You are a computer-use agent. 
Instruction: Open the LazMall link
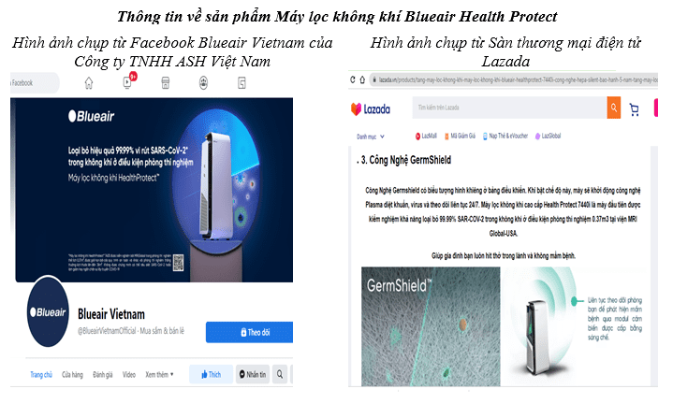426,136
